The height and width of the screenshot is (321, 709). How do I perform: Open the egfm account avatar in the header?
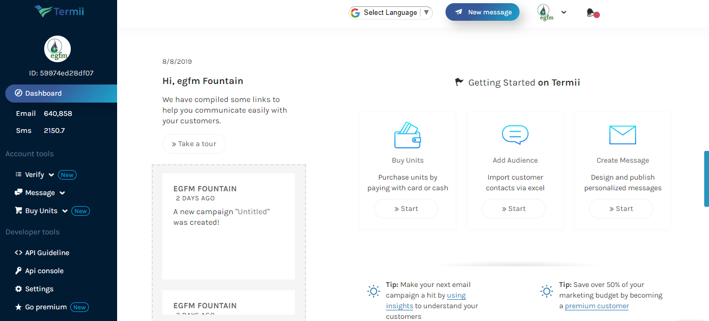coord(546,12)
